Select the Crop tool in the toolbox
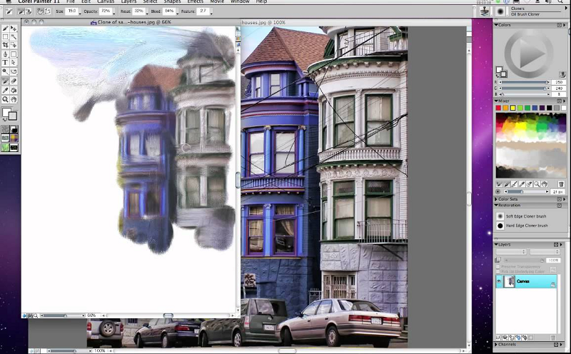Viewport: 571px width, 354px height. coord(6,45)
